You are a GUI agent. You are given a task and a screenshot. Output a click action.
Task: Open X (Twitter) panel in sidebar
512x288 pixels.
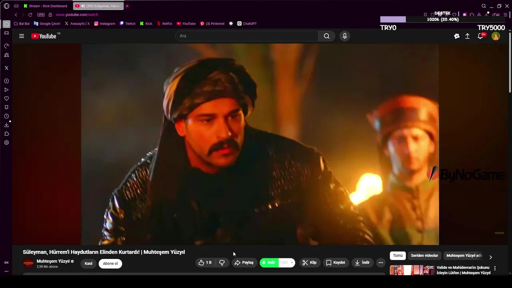(6, 68)
